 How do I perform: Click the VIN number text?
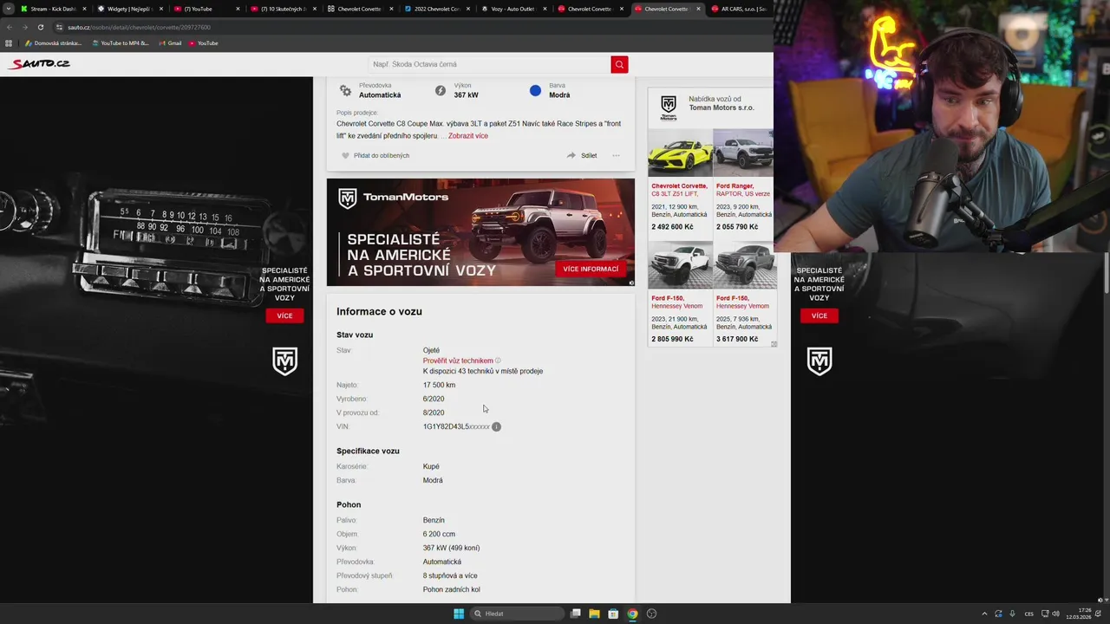[456, 426]
